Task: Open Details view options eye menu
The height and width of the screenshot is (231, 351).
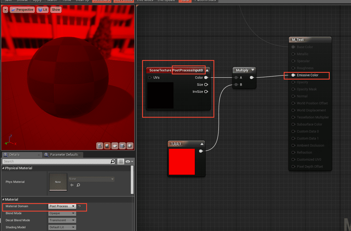Action: 128,161
